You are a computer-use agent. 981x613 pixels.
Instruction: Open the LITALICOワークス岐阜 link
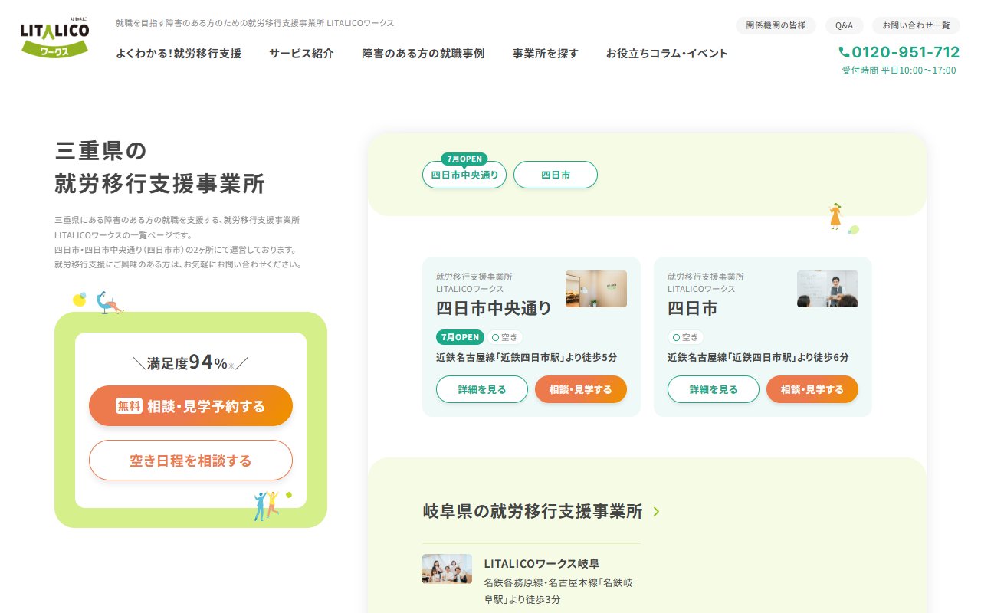click(x=542, y=563)
